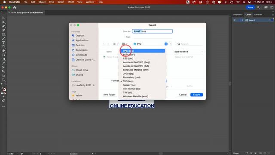Click the Layer 1 thumbnail icon

[x=247, y=20]
